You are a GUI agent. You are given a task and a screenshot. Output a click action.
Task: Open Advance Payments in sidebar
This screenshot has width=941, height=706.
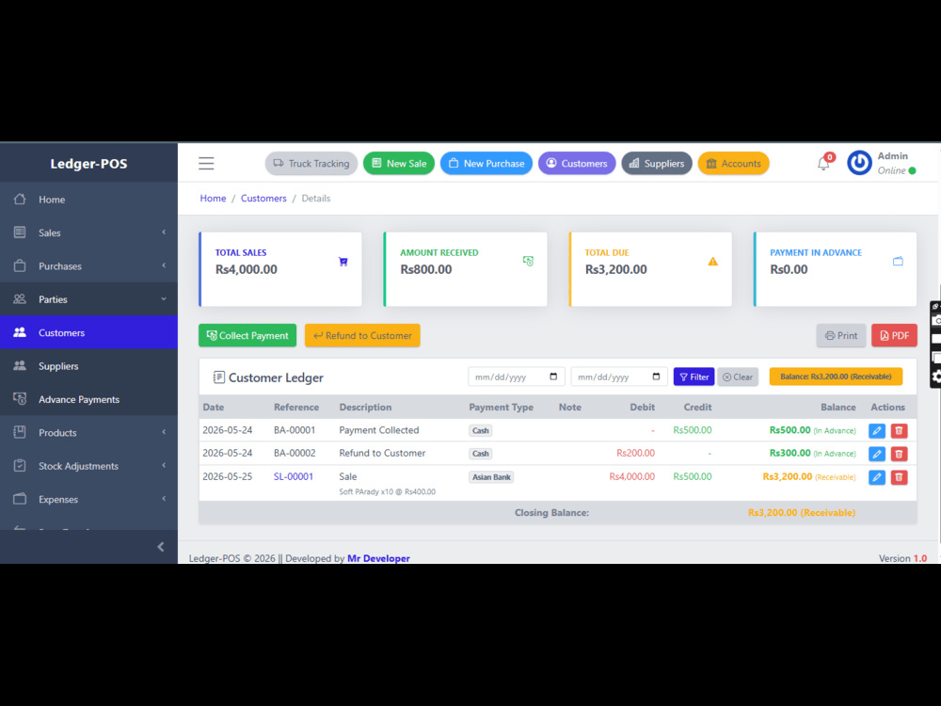88,398
